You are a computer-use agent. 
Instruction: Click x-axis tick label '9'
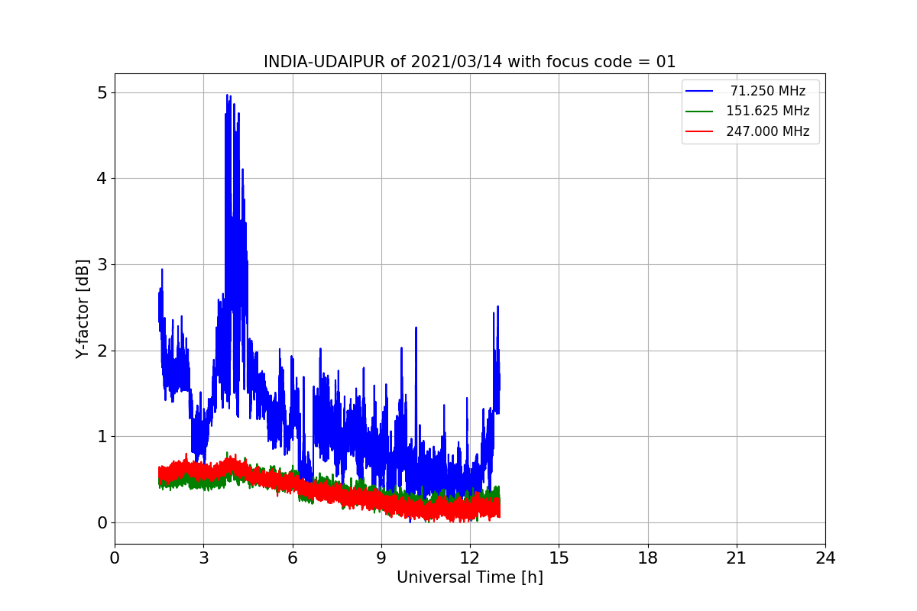pyautogui.click(x=381, y=558)
